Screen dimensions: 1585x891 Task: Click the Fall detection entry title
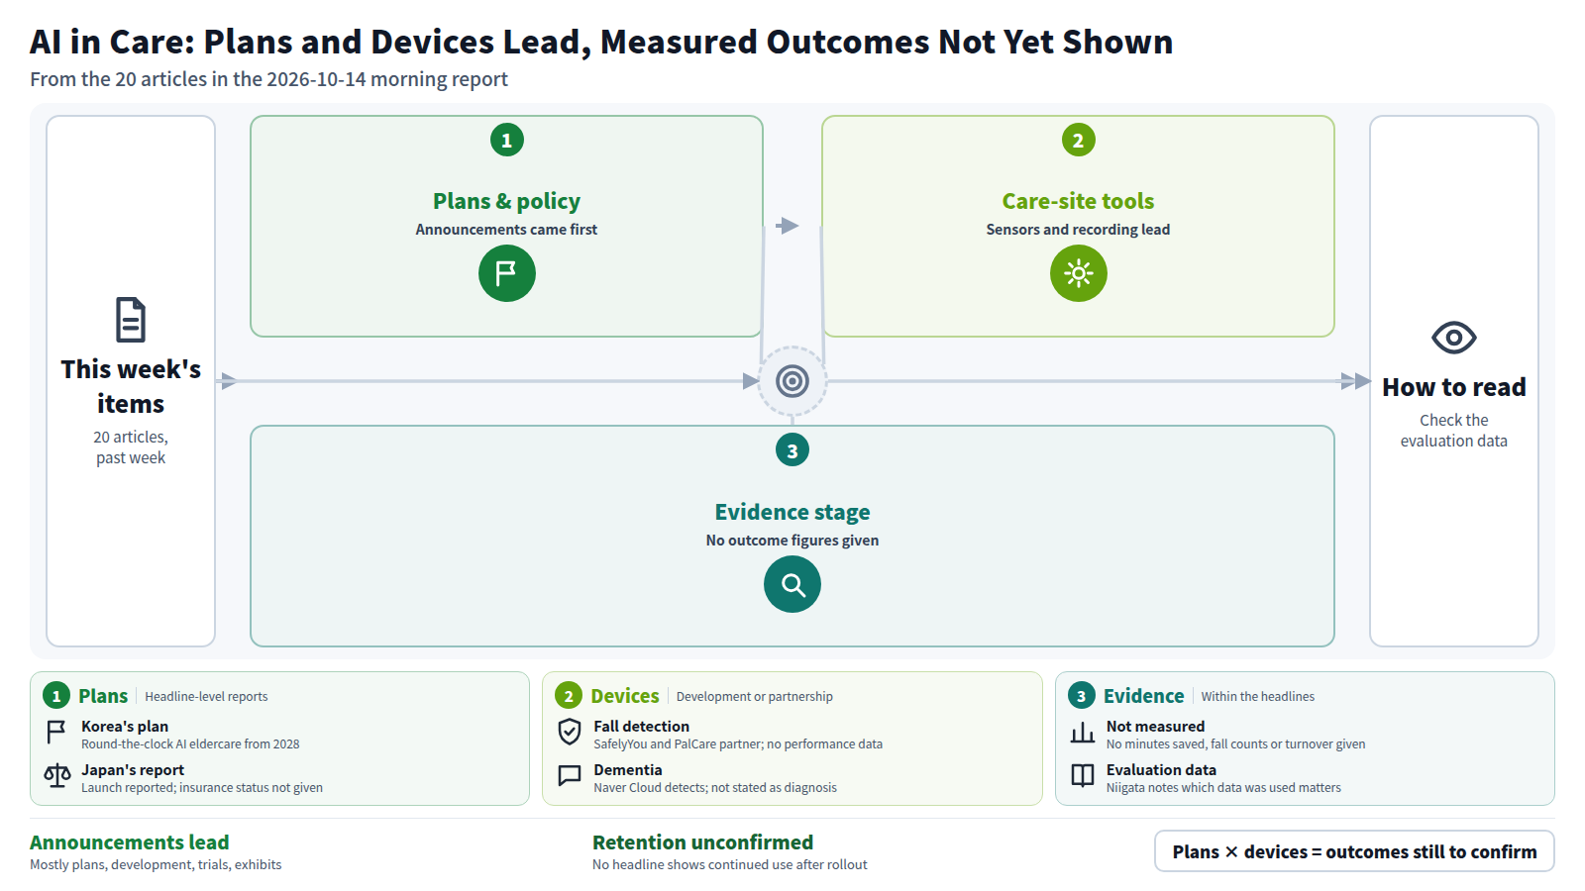pos(641,727)
